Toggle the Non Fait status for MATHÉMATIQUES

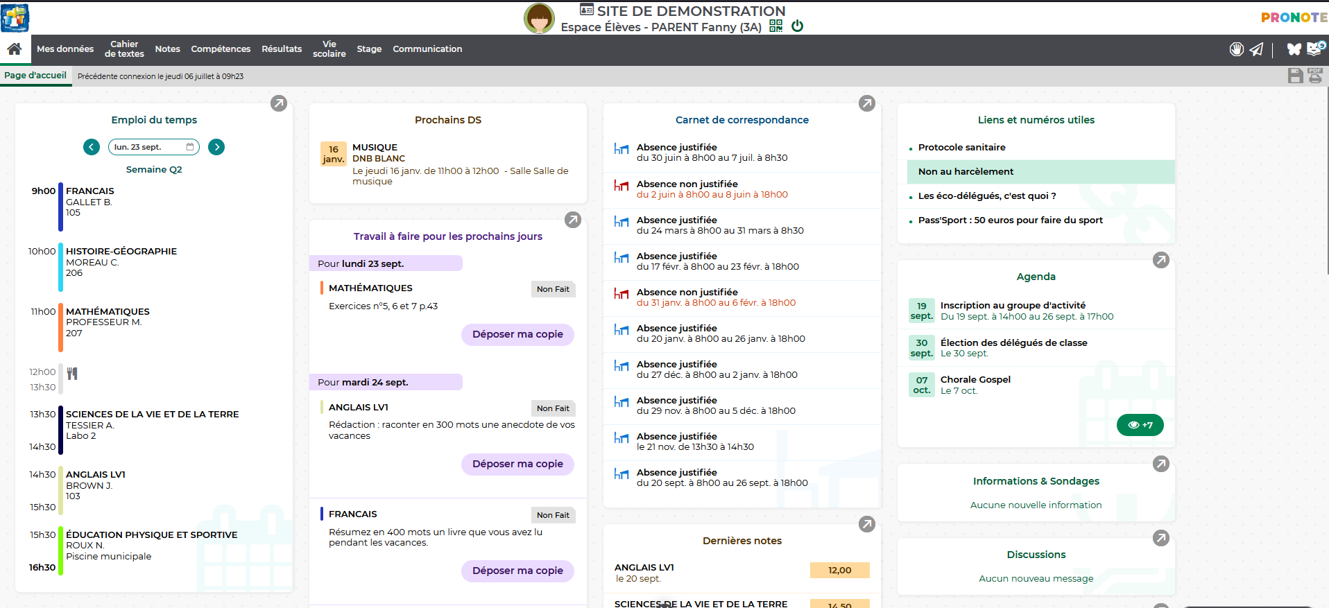tap(552, 289)
